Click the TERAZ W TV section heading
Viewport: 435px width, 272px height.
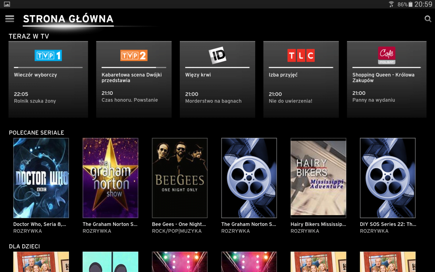(29, 37)
